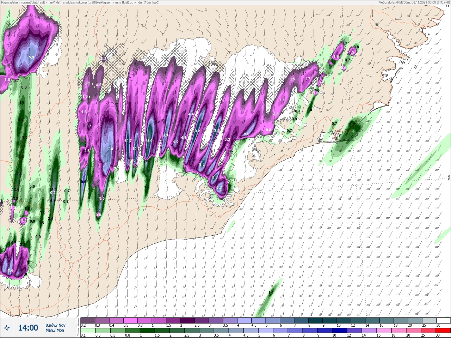The image size is (451, 338).
Task: Click the 3.3 precipitation value on map
Action: [x=227, y=139]
